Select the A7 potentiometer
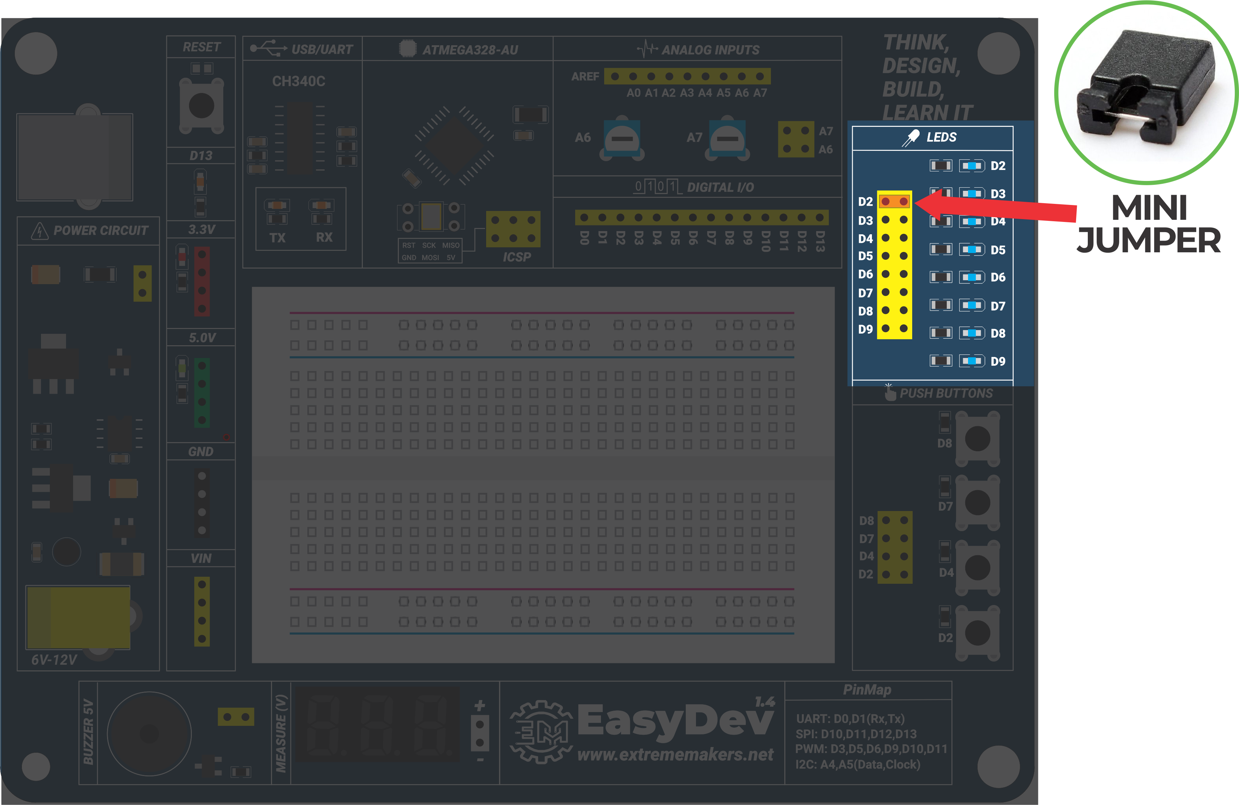 728,139
